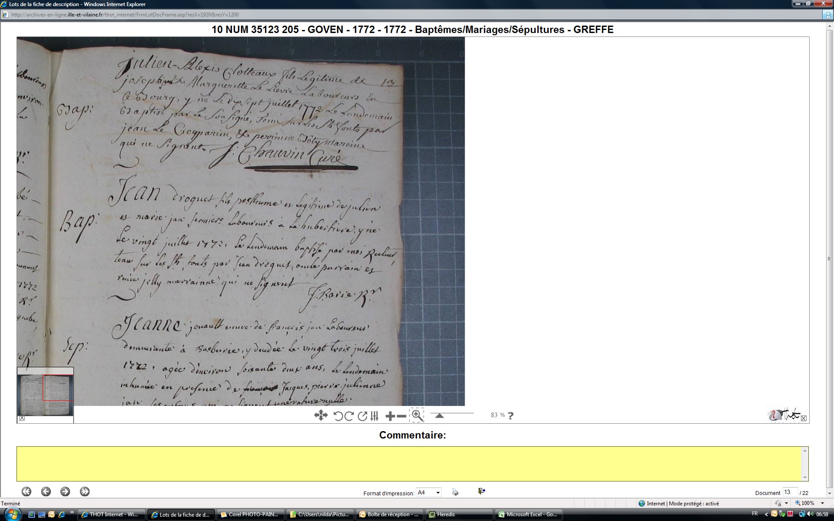Rotate image clockwise
Image resolution: width=834 pixels, height=521 pixels.
coord(349,416)
